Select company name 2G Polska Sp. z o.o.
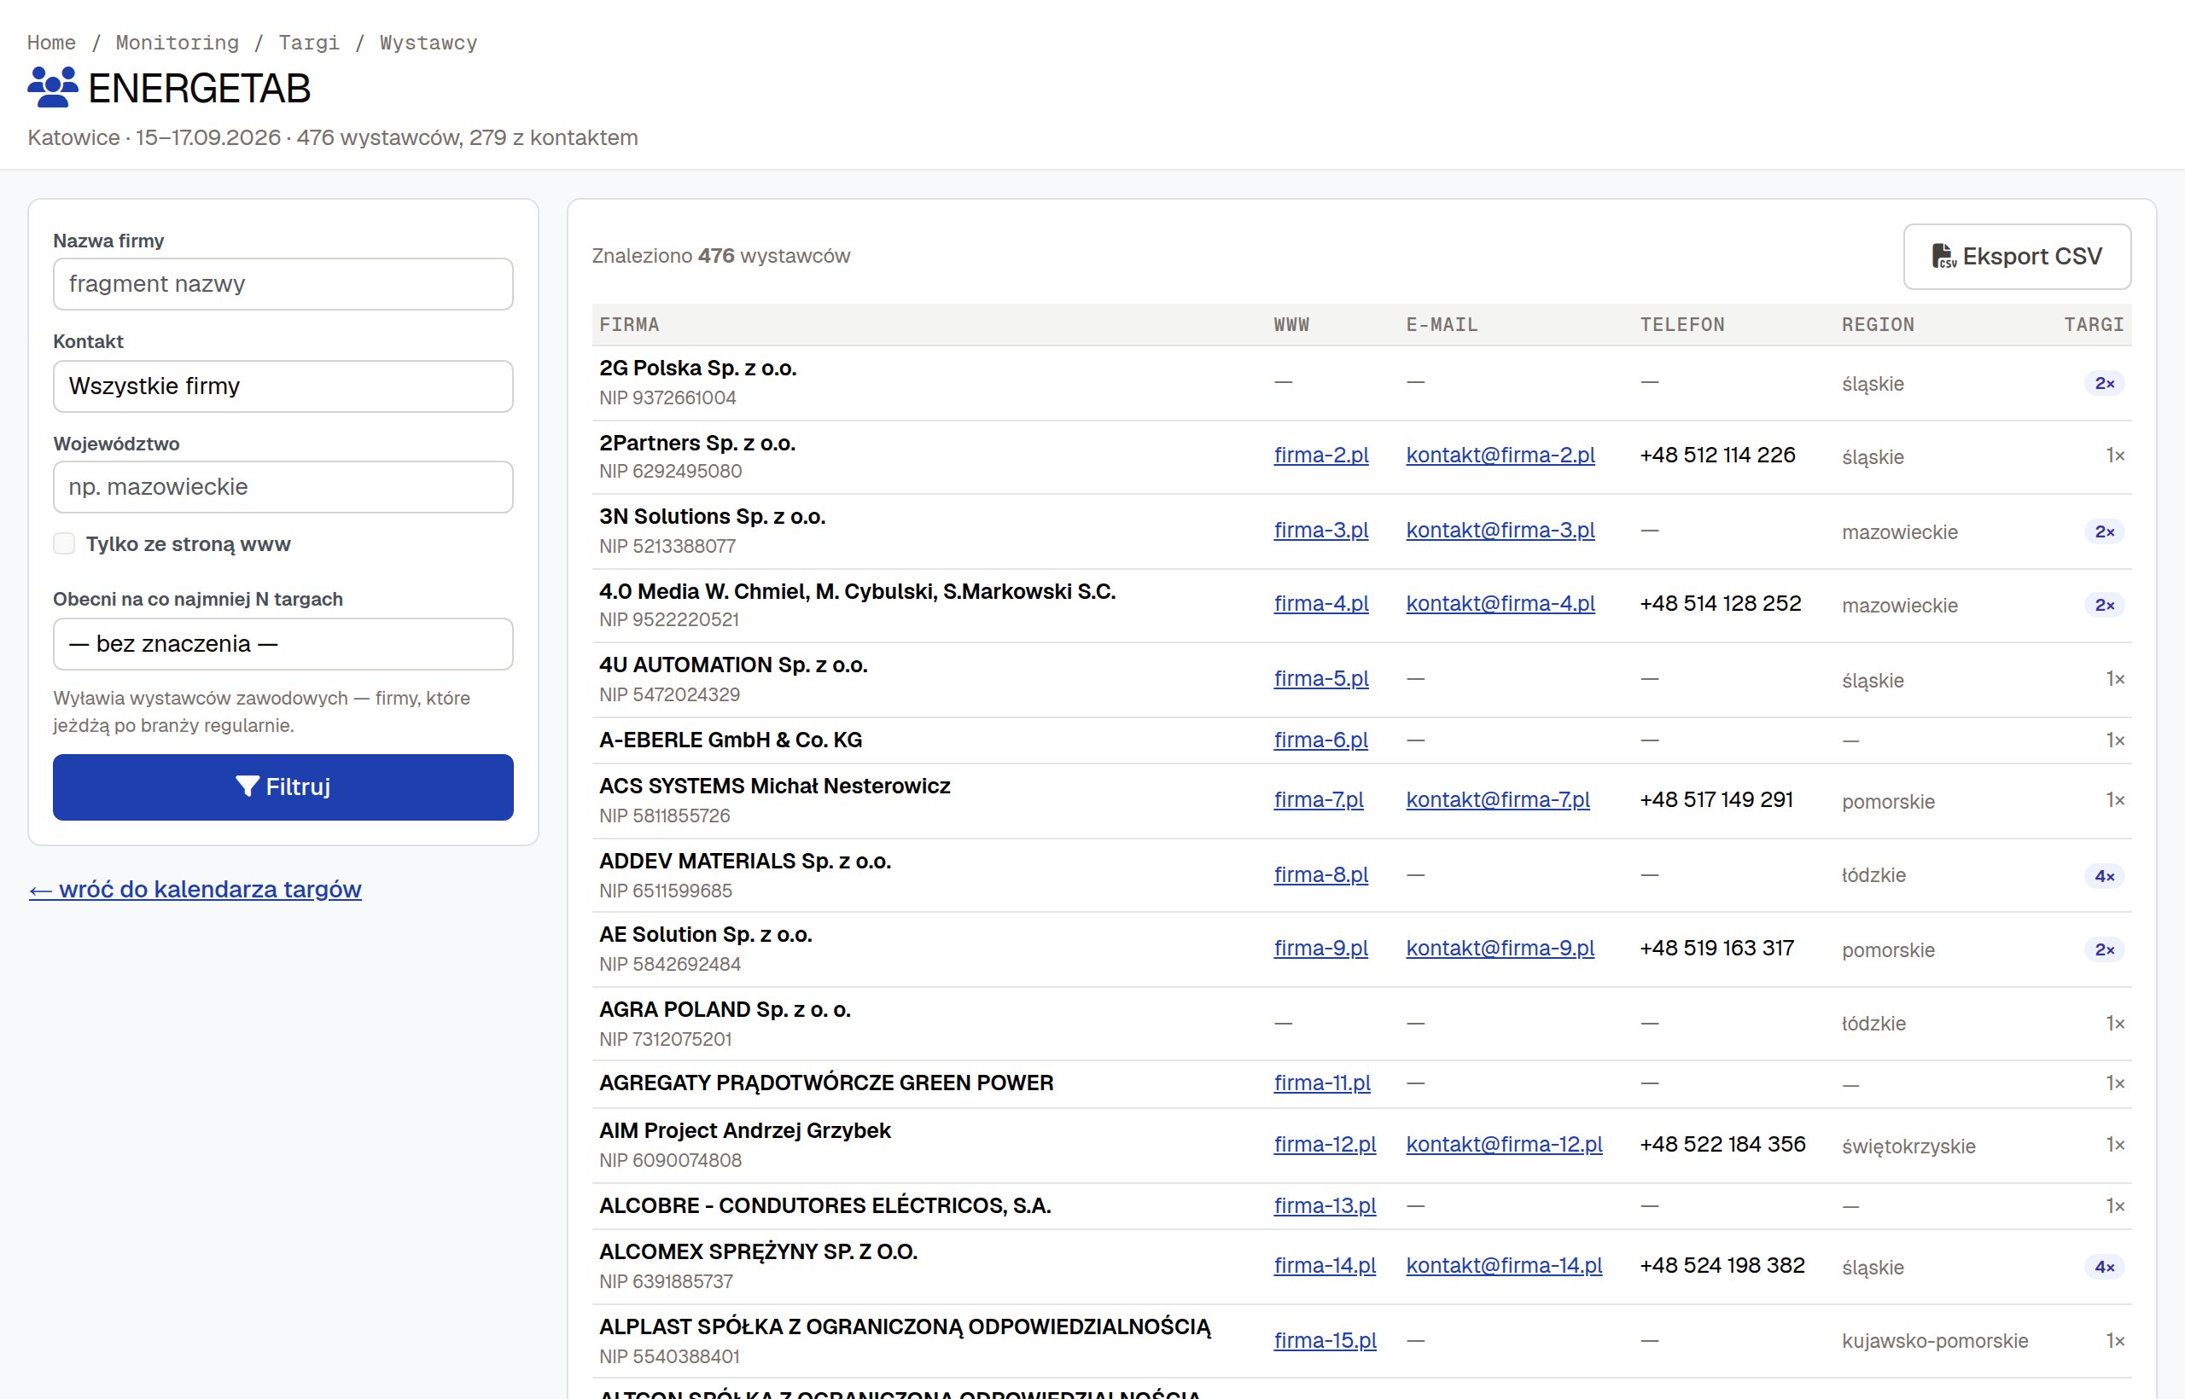This screenshot has width=2185, height=1399. (698, 368)
